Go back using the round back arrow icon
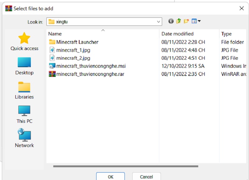249x180 pixels. 171,21
